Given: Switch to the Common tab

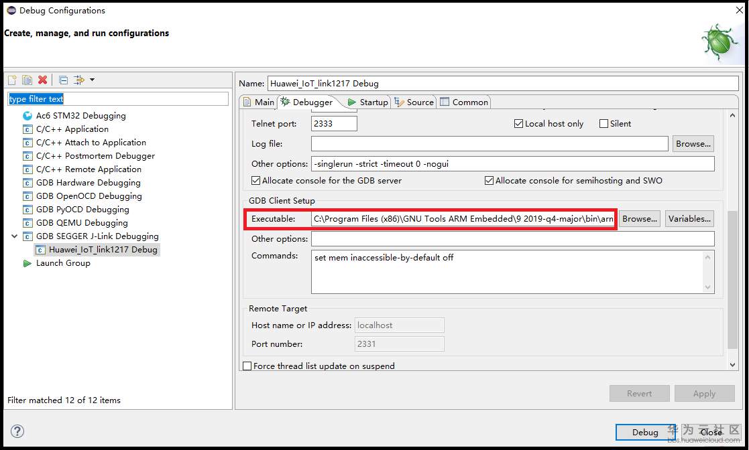Looking at the screenshot, I should click(x=464, y=102).
